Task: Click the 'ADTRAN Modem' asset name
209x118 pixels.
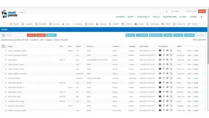Action: 14,78
